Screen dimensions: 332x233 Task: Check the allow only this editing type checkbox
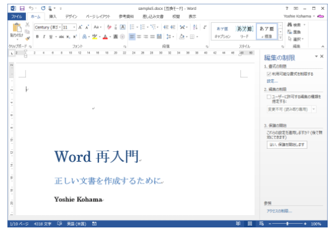(269, 97)
